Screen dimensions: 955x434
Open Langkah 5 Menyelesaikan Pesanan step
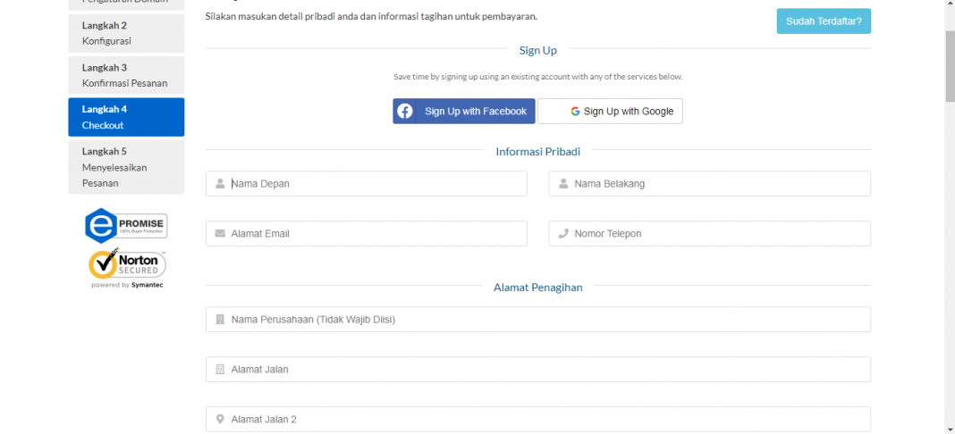tap(126, 167)
